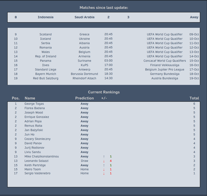207x196 pixels.
Task: Click Armenia in the fixtures list
Action: coord(84,56)
